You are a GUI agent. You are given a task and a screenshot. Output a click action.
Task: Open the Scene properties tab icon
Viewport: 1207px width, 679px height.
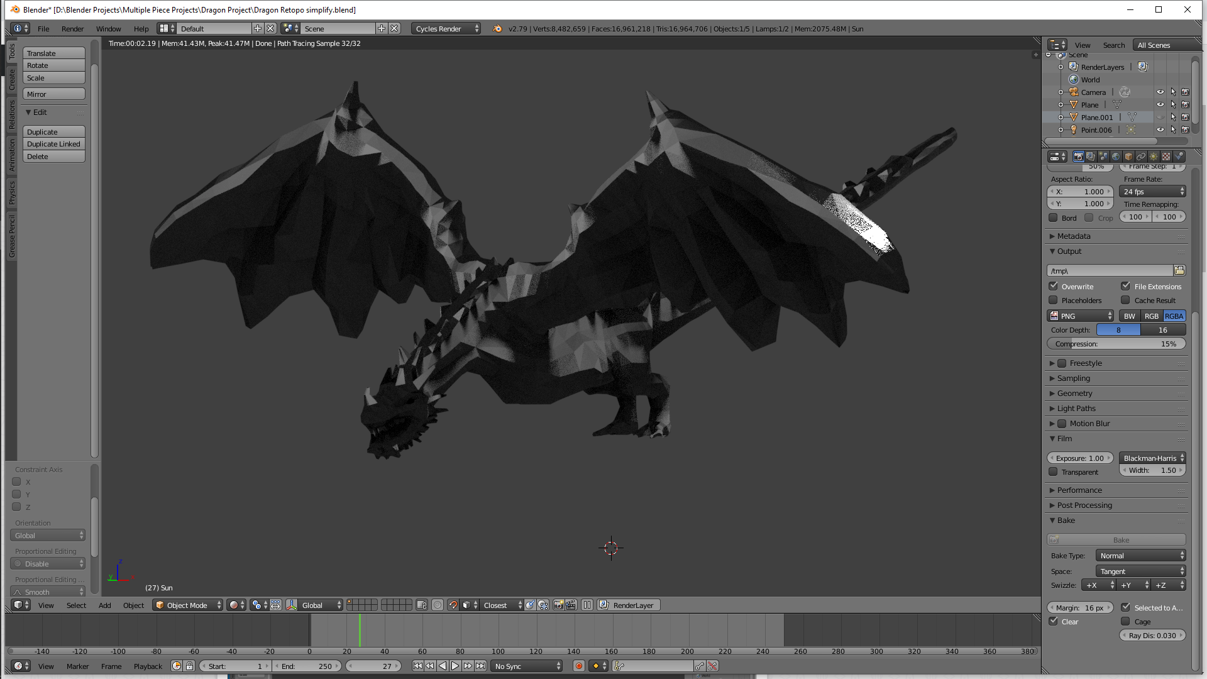(1103, 157)
